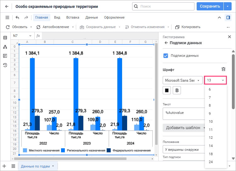Show all sheets list icon

[13, 166]
